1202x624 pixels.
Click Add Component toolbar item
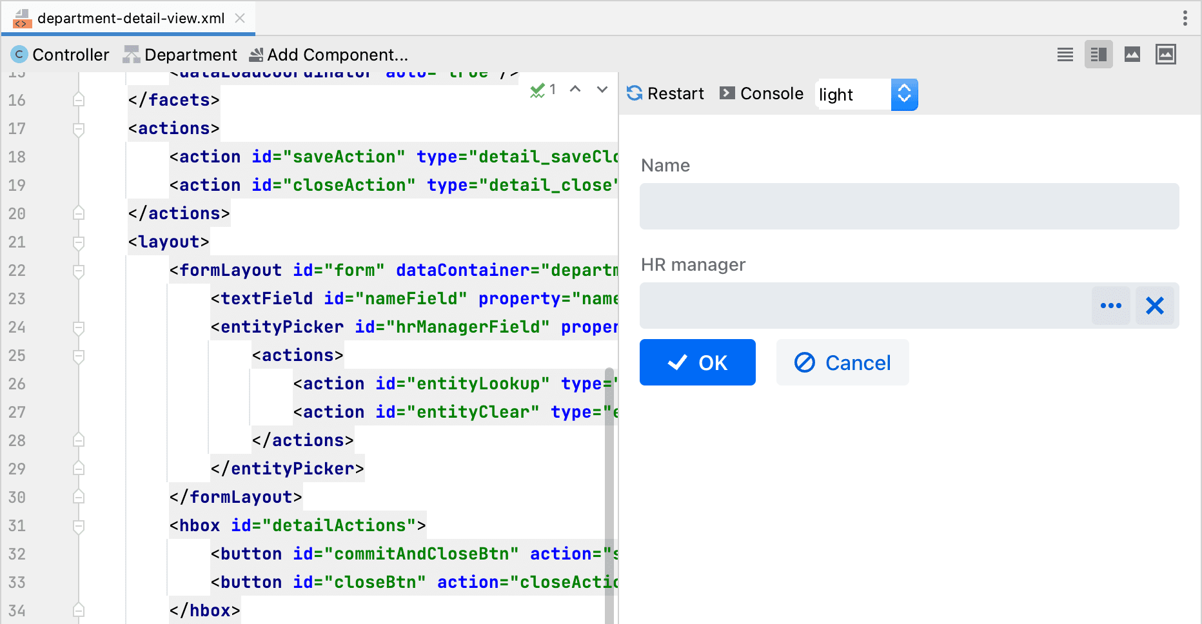pyautogui.click(x=329, y=55)
